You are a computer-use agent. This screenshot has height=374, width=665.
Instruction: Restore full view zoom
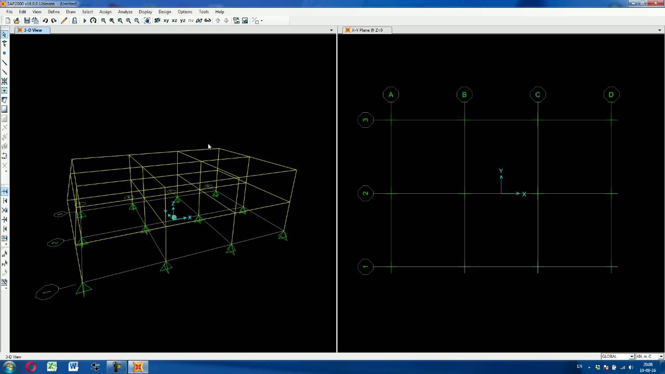[x=112, y=21]
